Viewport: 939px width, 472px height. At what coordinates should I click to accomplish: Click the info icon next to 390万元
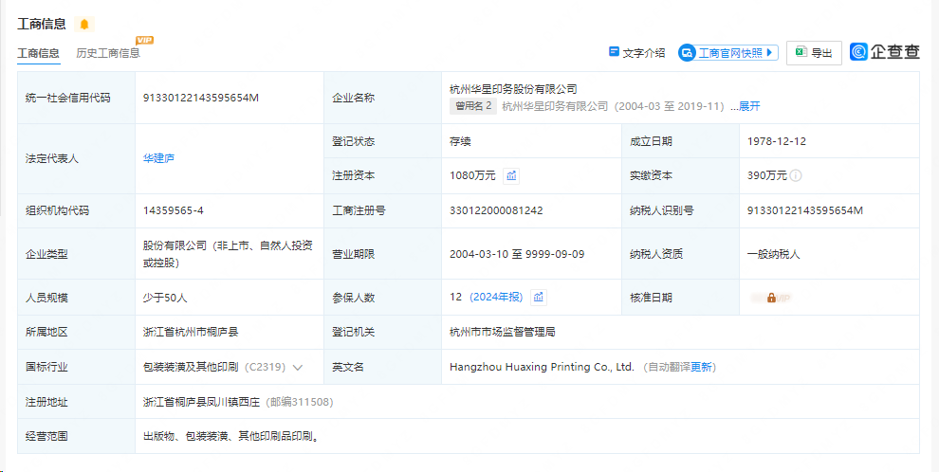pos(796,175)
